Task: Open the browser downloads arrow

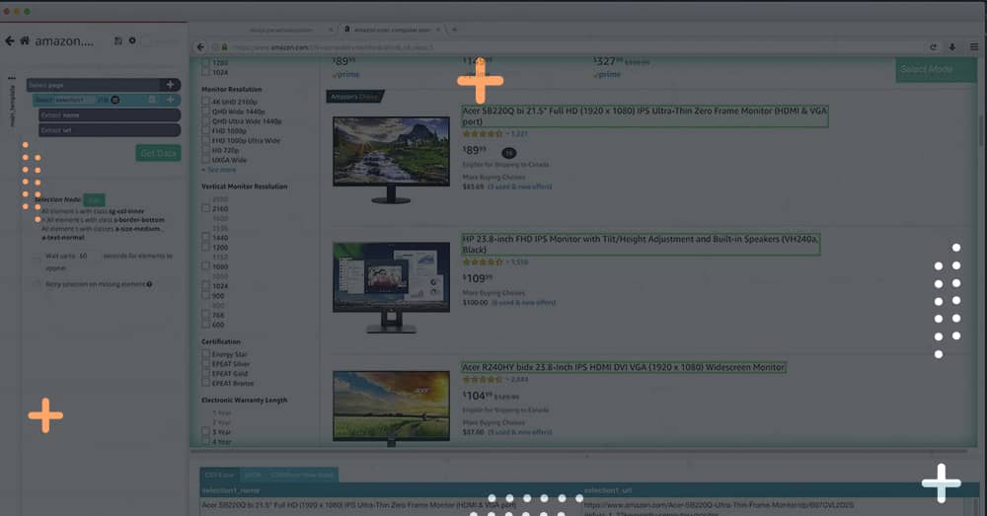Action: coord(952,47)
